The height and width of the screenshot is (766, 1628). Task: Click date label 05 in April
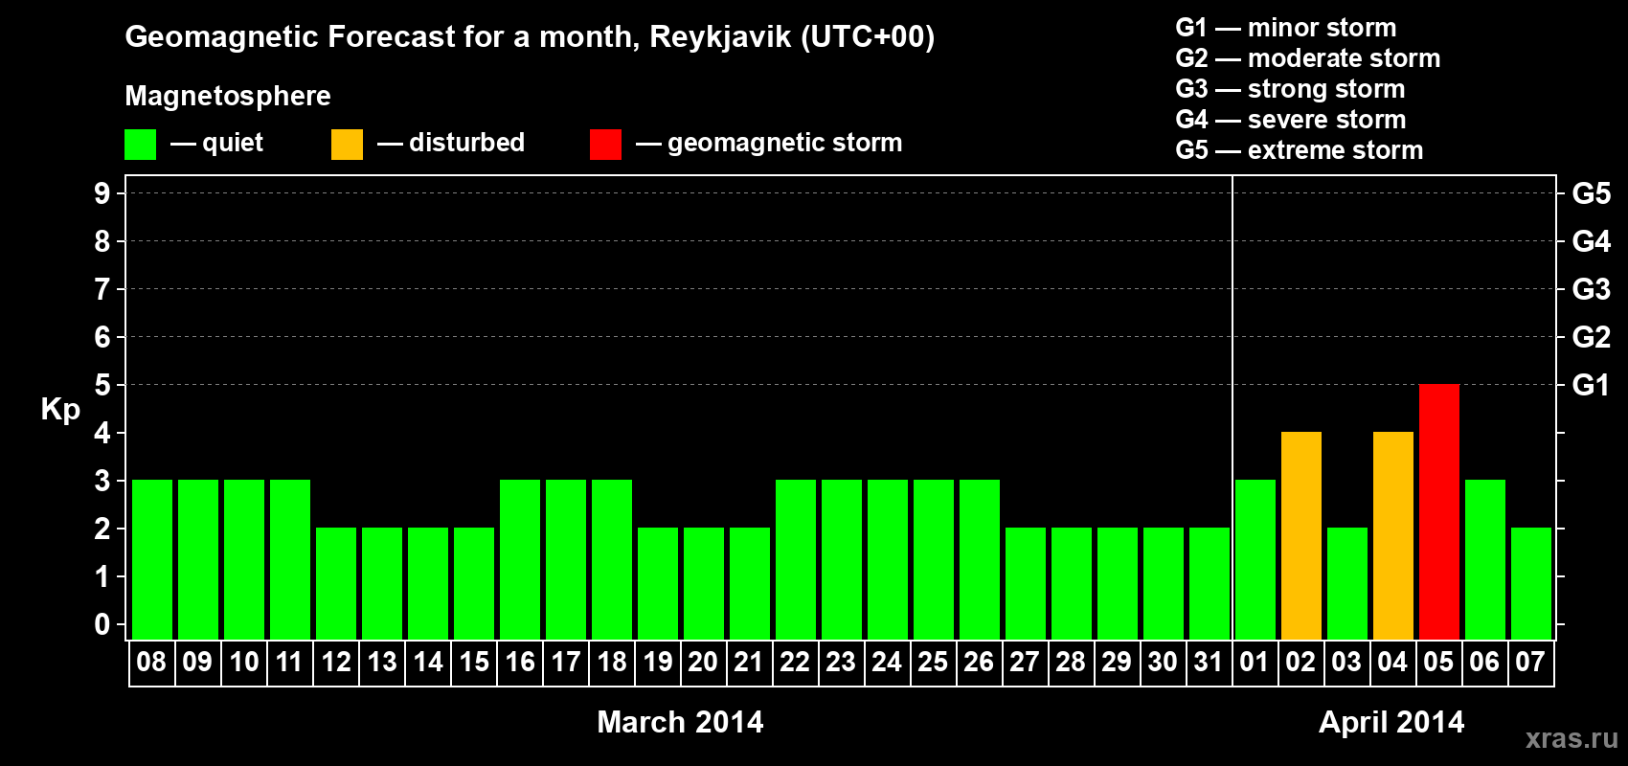pos(1438,662)
